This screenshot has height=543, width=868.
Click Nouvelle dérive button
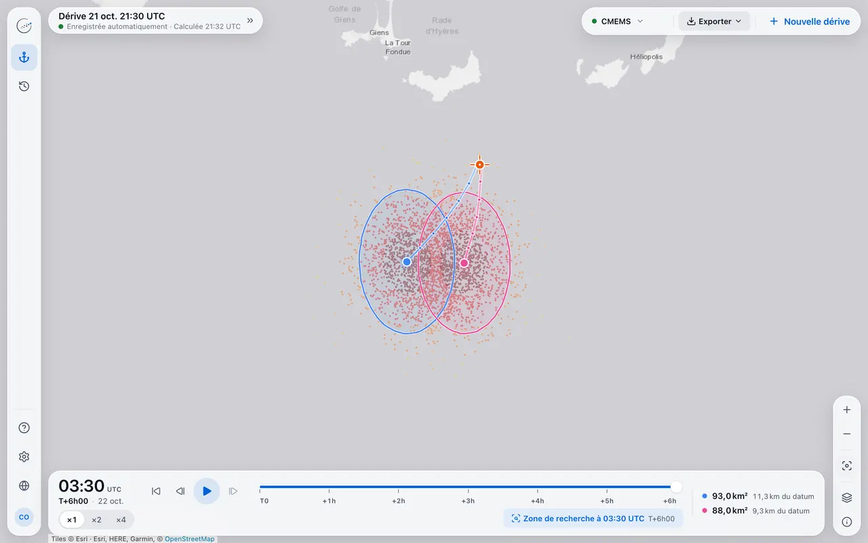coord(810,21)
